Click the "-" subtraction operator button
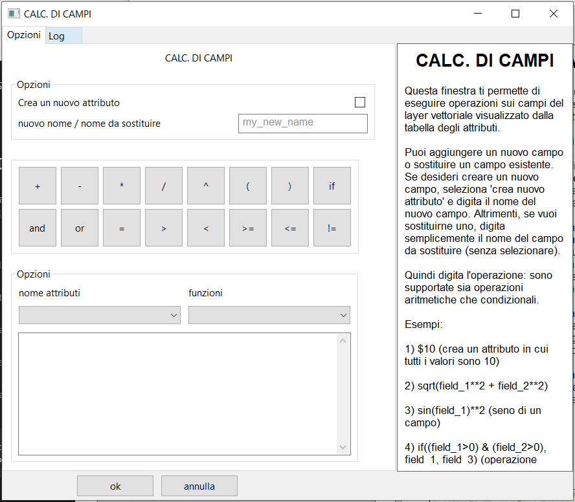The width and height of the screenshot is (575, 502). coord(79,186)
